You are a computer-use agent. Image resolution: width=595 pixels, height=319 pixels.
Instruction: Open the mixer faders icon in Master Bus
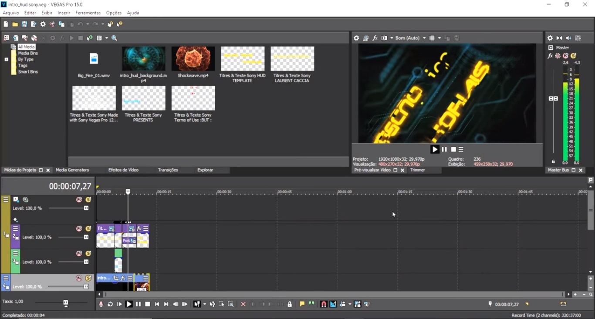(x=578, y=38)
